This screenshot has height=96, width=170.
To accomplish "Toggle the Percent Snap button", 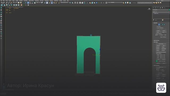I will tap(54, 3).
